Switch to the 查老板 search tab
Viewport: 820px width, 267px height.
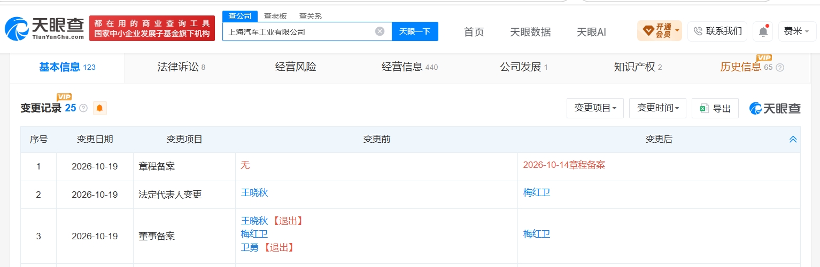(x=275, y=16)
